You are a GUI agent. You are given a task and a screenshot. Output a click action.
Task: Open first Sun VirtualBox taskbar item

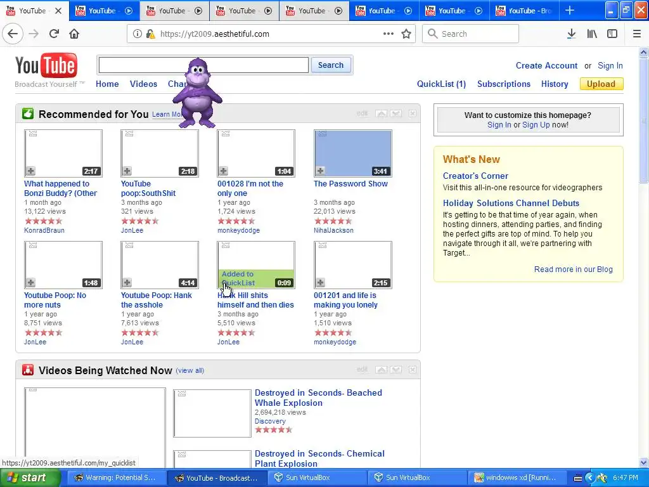318,477
